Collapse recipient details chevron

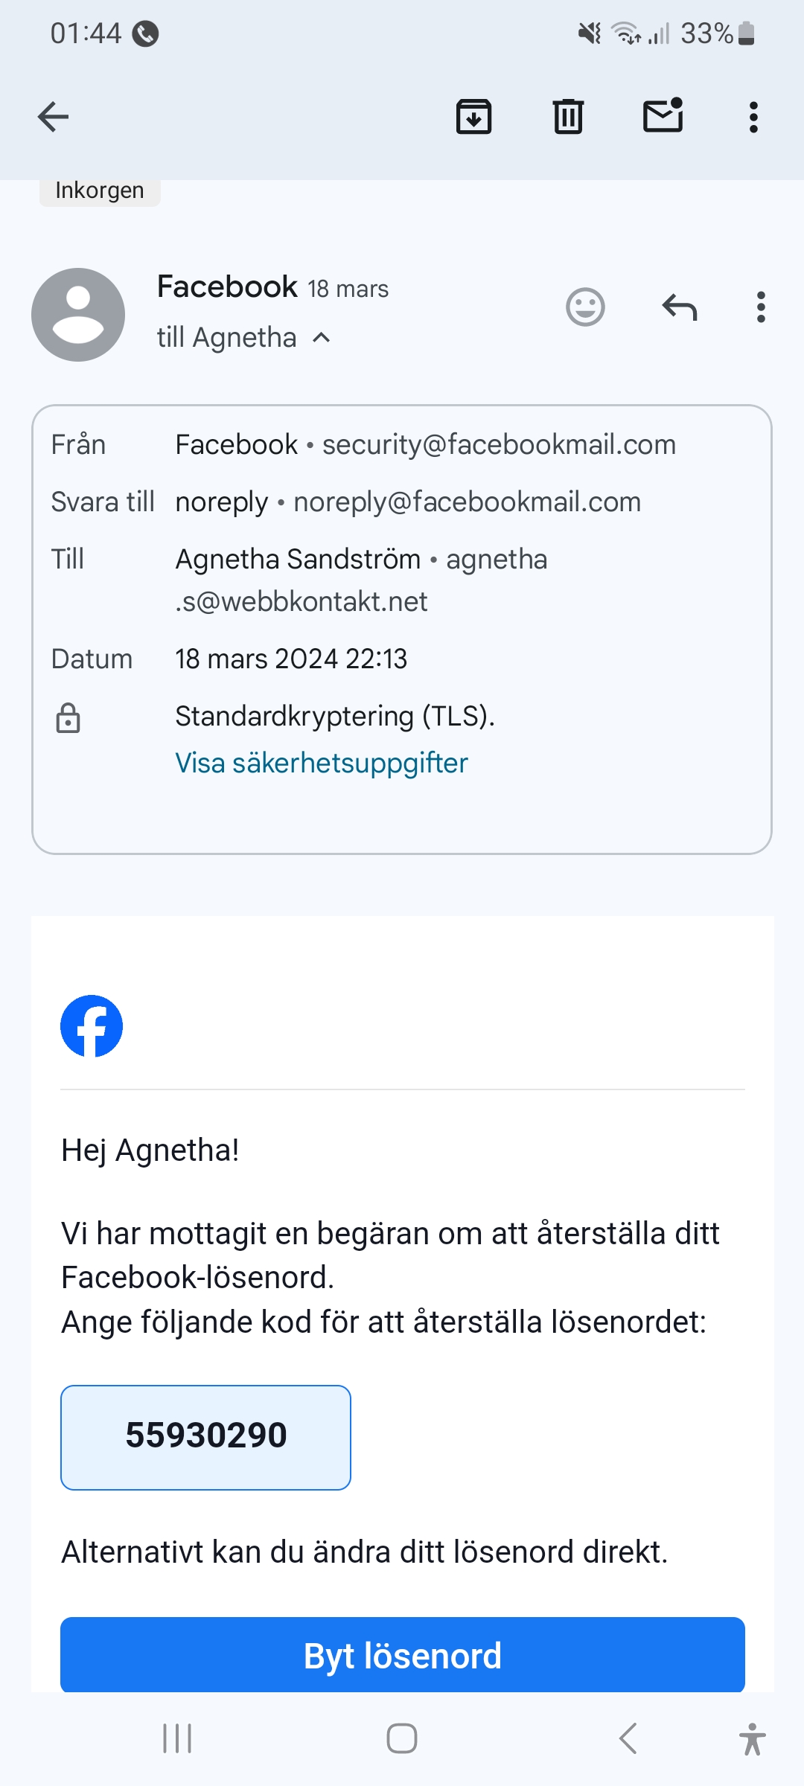coord(322,338)
